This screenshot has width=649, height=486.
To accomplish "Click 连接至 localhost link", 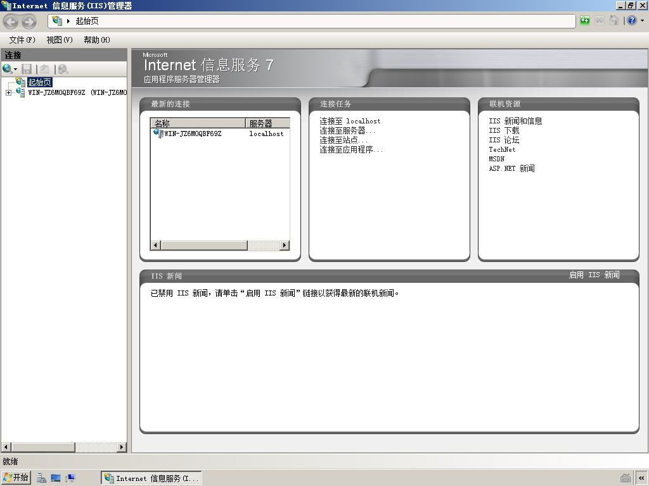I will (x=350, y=121).
